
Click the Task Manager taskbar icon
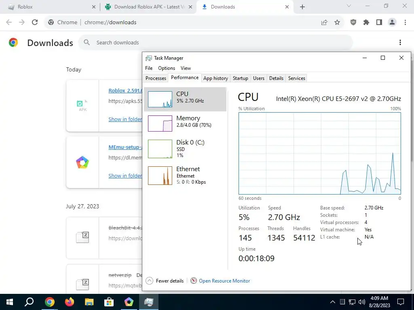149,302
